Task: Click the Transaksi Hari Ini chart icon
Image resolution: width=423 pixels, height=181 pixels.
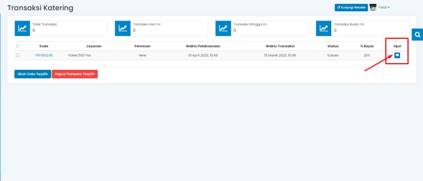Action: tap(122, 28)
